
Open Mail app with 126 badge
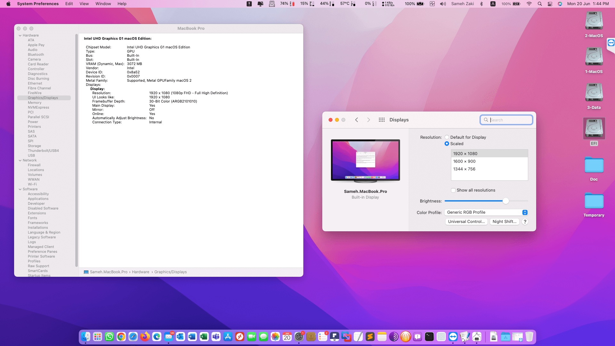coord(168,337)
